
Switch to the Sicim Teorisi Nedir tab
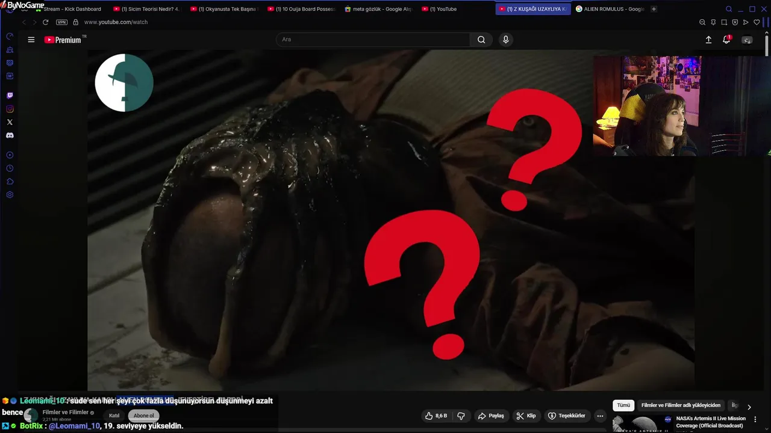(x=146, y=9)
